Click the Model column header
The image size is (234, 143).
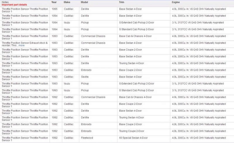(84, 2)
